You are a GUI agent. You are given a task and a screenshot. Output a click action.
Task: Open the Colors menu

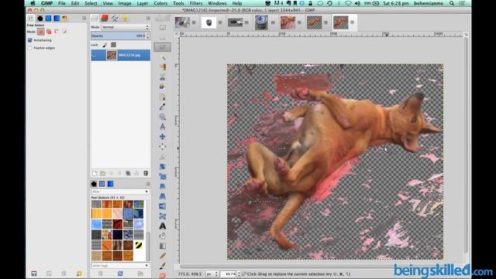point(160,3)
